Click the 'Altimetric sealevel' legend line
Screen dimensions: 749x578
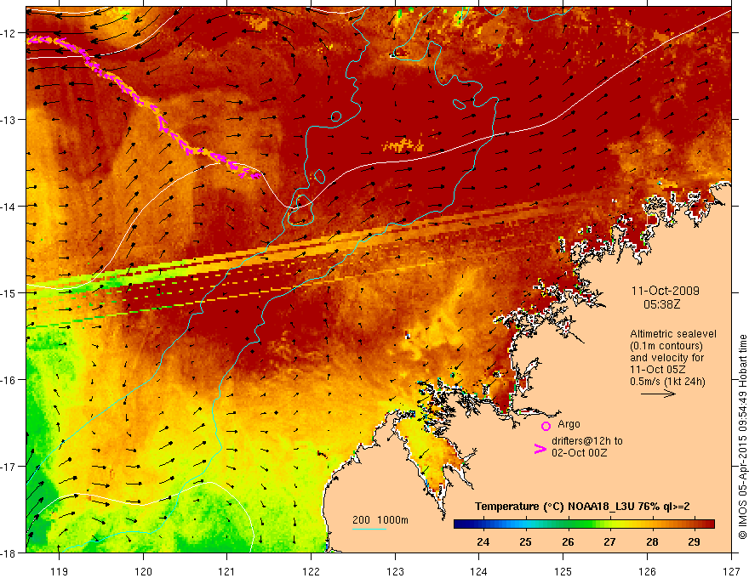(673, 334)
